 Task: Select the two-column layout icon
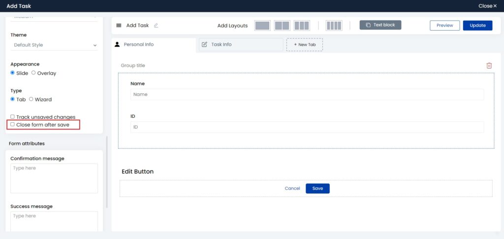click(282, 26)
